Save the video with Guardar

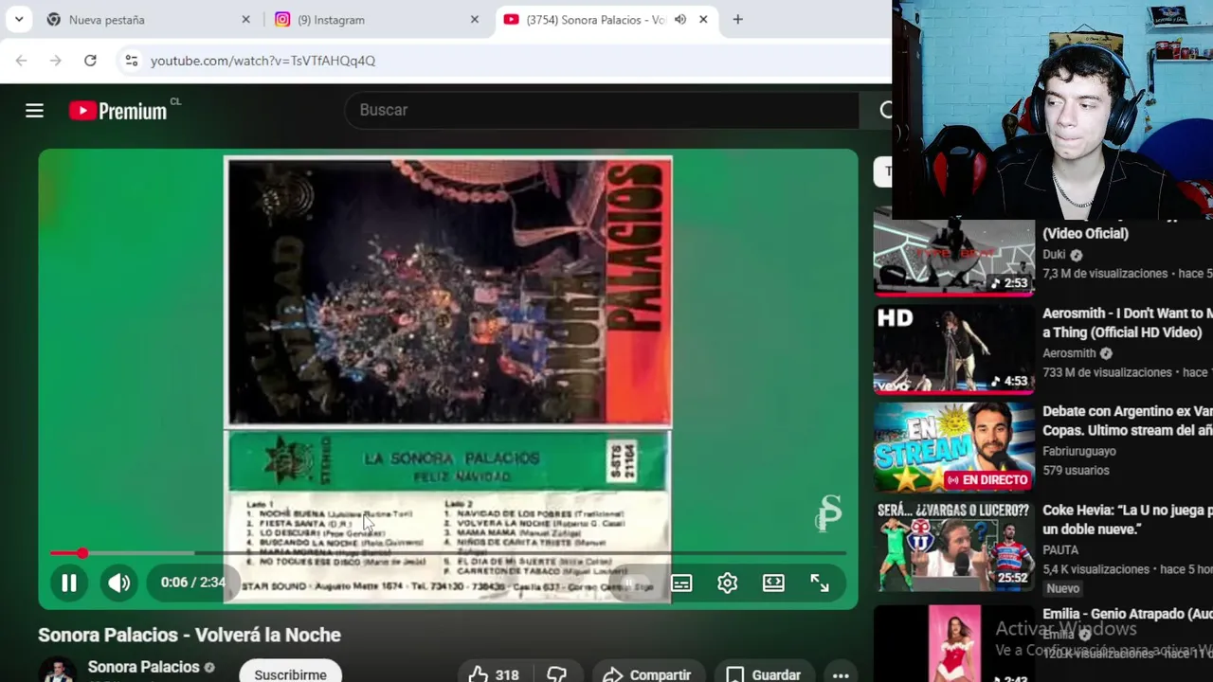pyautogui.click(x=764, y=674)
